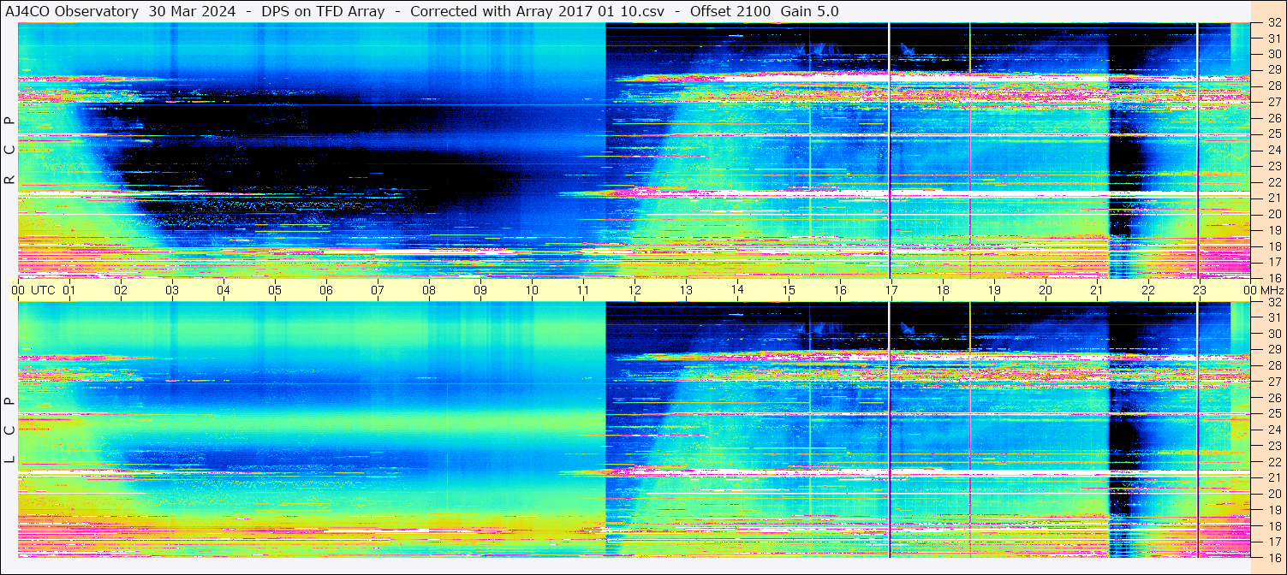
Task: Click 'Corrected with Array 2017 01 10.csv' text
Action: (537, 12)
